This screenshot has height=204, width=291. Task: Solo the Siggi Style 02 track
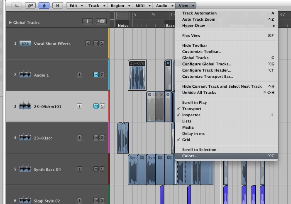tap(102, 201)
